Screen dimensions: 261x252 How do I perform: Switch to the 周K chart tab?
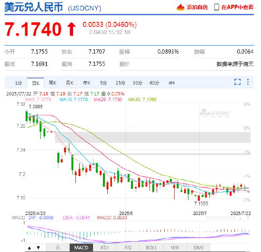(52, 83)
